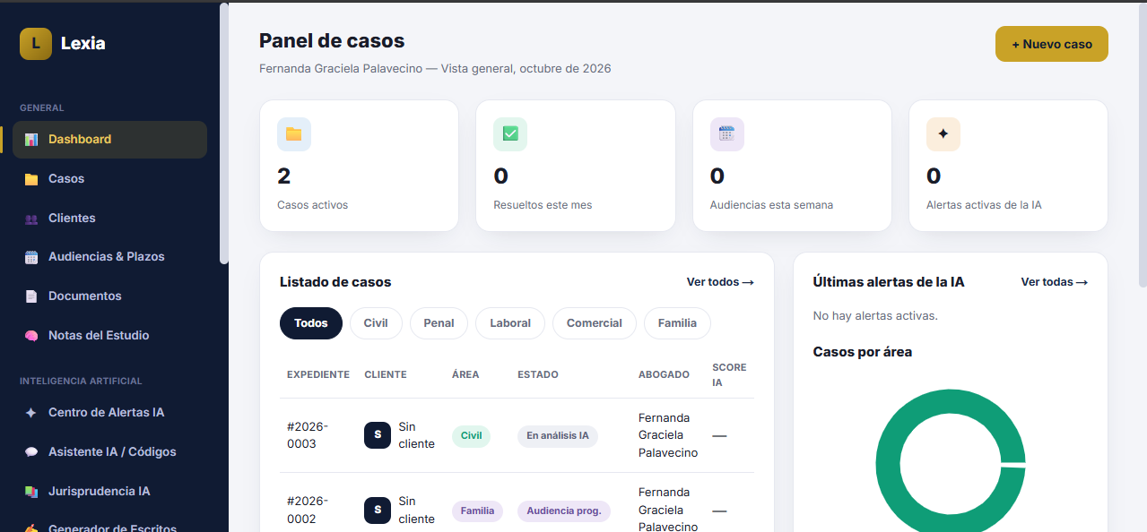Click the main page vertical scrollbar
1147x532 pixels.
(x=1142, y=143)
